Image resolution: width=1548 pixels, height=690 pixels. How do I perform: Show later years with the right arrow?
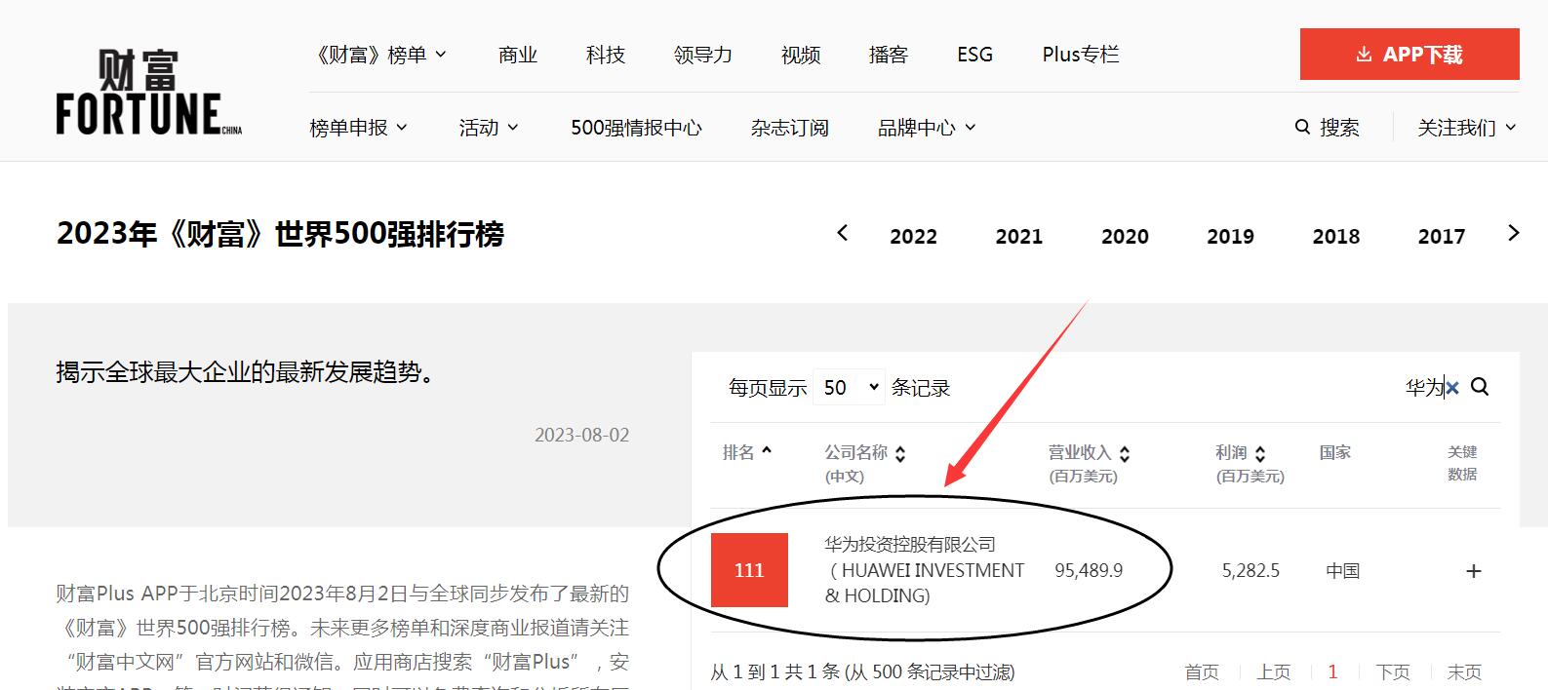point(1513,233)
